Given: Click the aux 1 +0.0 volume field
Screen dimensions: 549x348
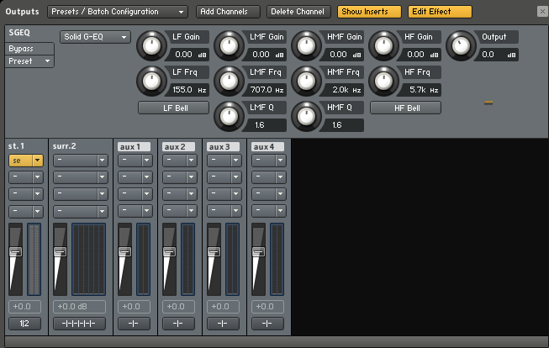Looking at the screenshot, I should [x=134, y=307].
